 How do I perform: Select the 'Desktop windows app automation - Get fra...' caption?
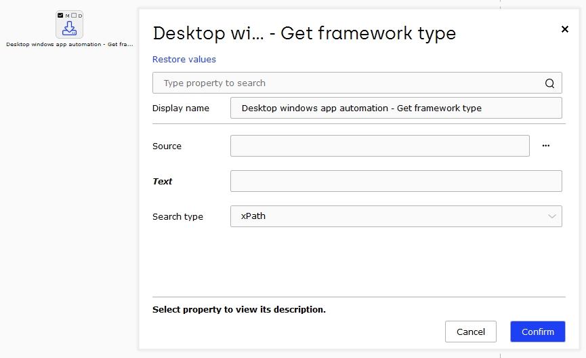(x=70, y=44)
